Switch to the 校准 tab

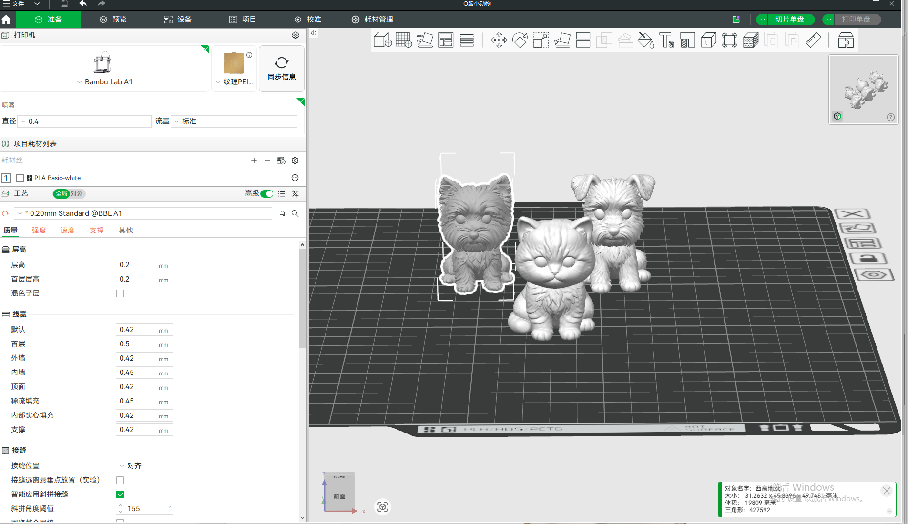pyautogui.click(x=307, y=20)
